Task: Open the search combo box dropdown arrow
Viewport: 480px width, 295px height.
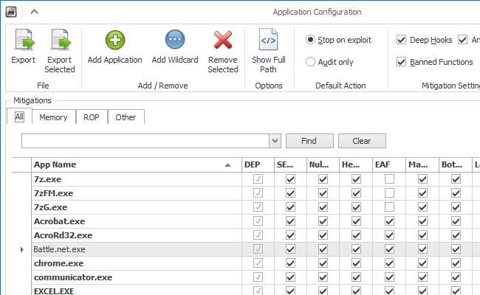Action: click(275, 141)
